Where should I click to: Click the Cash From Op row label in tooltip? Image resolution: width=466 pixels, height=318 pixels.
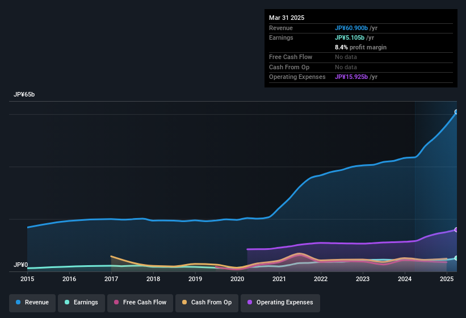tap(289, 67)
